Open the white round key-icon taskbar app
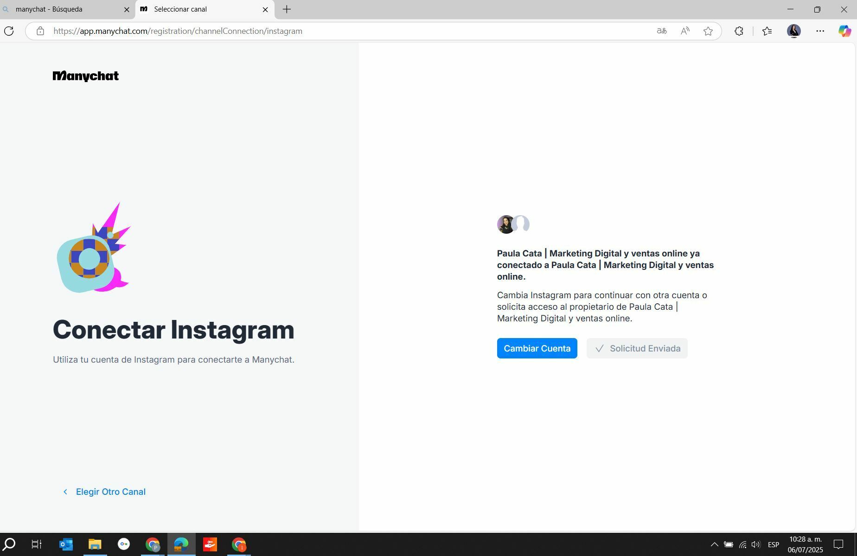The image size is (857, 556). (x=124, y=544)
